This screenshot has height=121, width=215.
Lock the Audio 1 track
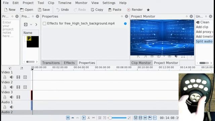[5, 107]
